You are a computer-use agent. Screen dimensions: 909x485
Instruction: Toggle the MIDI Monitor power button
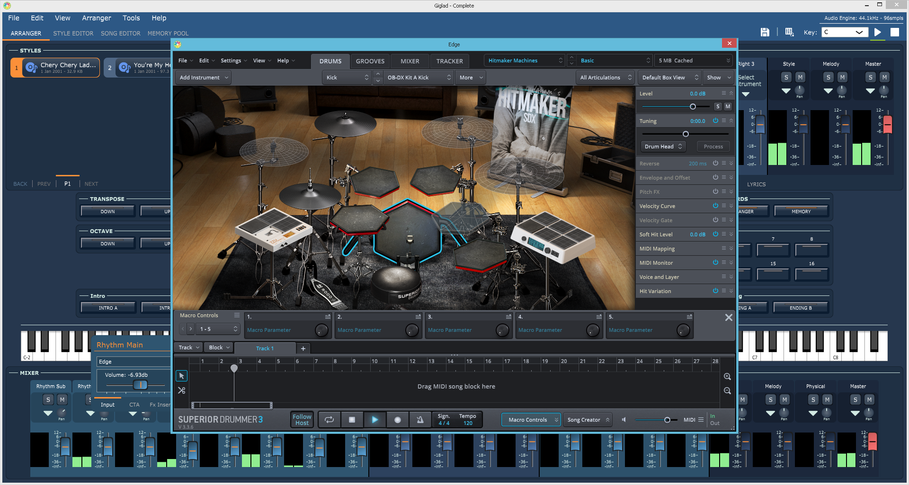pos(715,262)
